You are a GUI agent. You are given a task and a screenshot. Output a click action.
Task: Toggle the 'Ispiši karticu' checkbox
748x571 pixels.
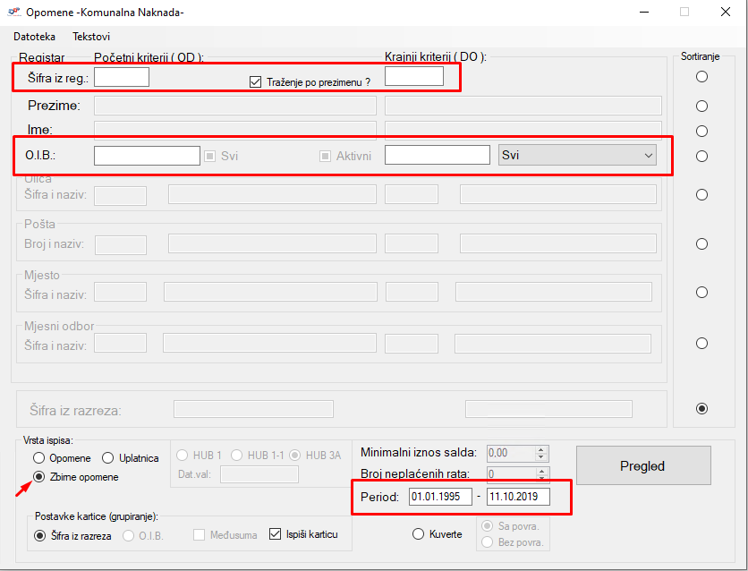pos(276,535)
